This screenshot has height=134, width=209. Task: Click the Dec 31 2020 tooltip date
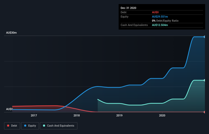click(x=129, y=8)
